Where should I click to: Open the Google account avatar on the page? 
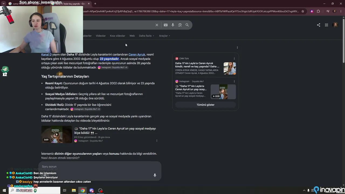[335, 25]
